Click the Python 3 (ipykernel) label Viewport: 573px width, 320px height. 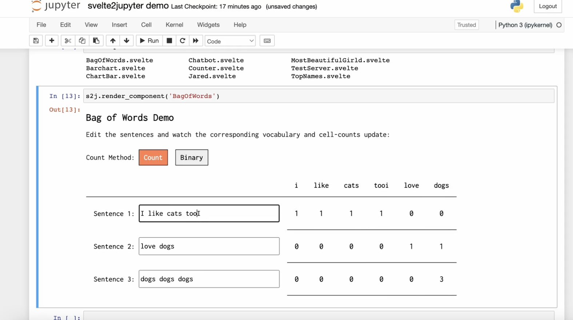tap(525, 25)
